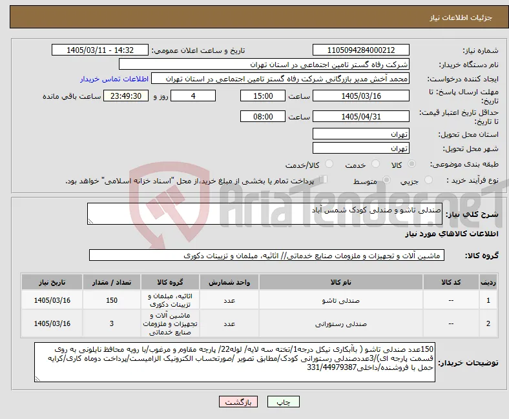509x419 pixels.
Task: Click the request creator name field
Action: [x=280, y=79]
